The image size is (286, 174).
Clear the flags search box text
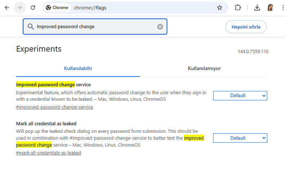[x=160, y=27]
